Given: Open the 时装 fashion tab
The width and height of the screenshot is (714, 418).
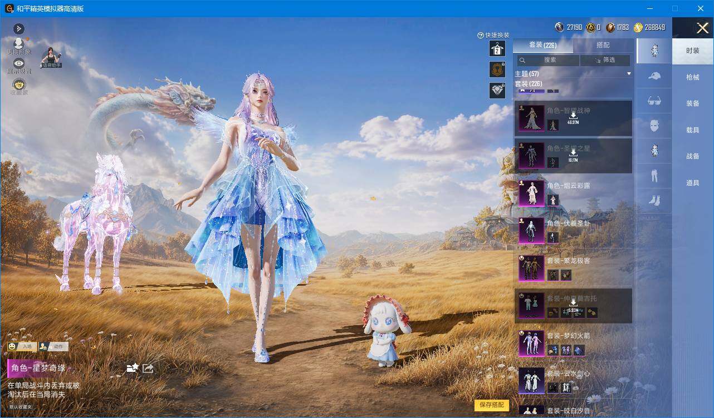Looking at the screenshot, I should [x=693, y=51].
